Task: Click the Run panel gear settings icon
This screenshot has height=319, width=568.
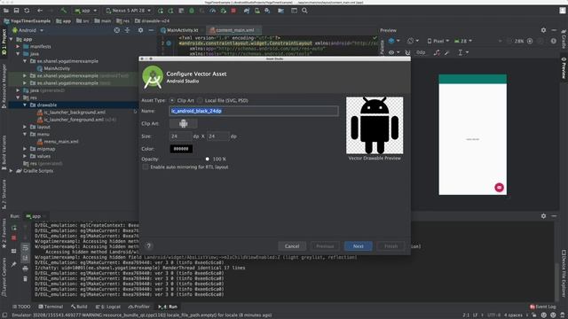Action: click(543, 216)
